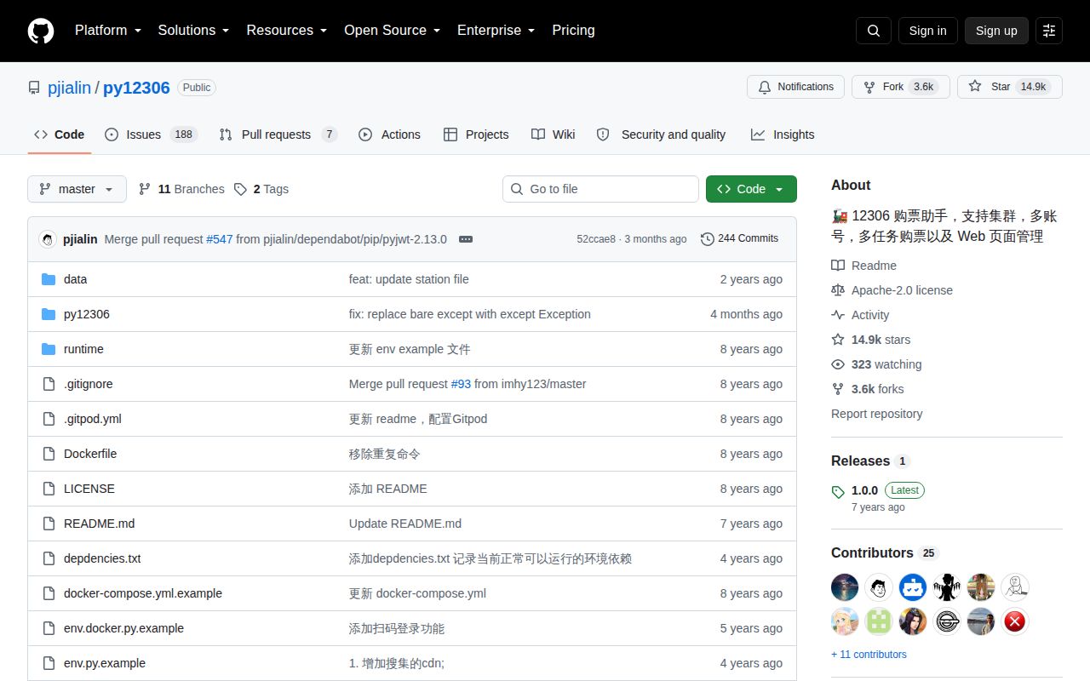This screenshot has width=1090, height=681.
Task: Open the .gitpod.yml file
Action: point(93,419)
